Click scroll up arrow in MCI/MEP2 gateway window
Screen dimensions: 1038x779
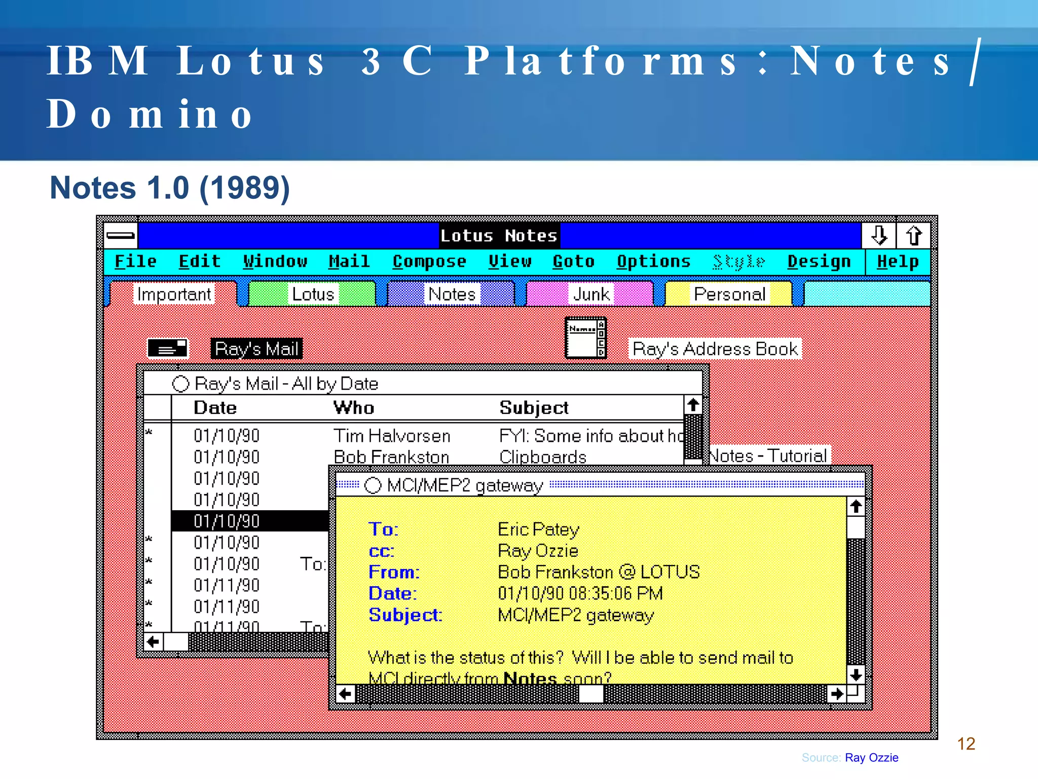(x=856, y=506)
